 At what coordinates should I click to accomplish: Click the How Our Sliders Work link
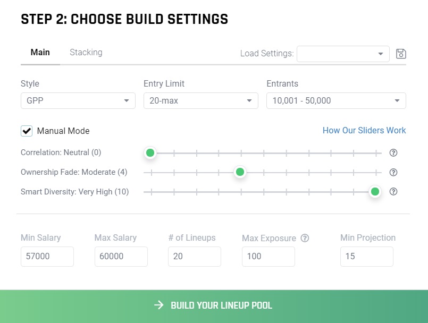[364, 130]
